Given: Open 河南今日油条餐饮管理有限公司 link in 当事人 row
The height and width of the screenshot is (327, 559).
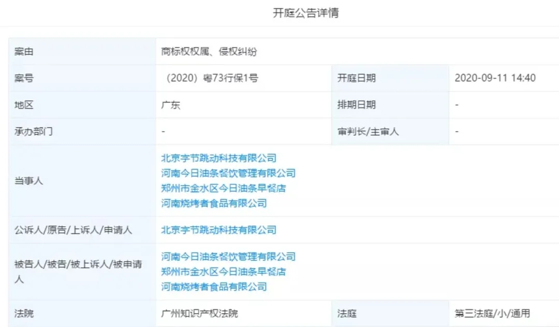Looking at the screenshot, I should coord(228,173).
